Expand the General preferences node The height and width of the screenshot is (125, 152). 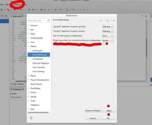(29, 25)
